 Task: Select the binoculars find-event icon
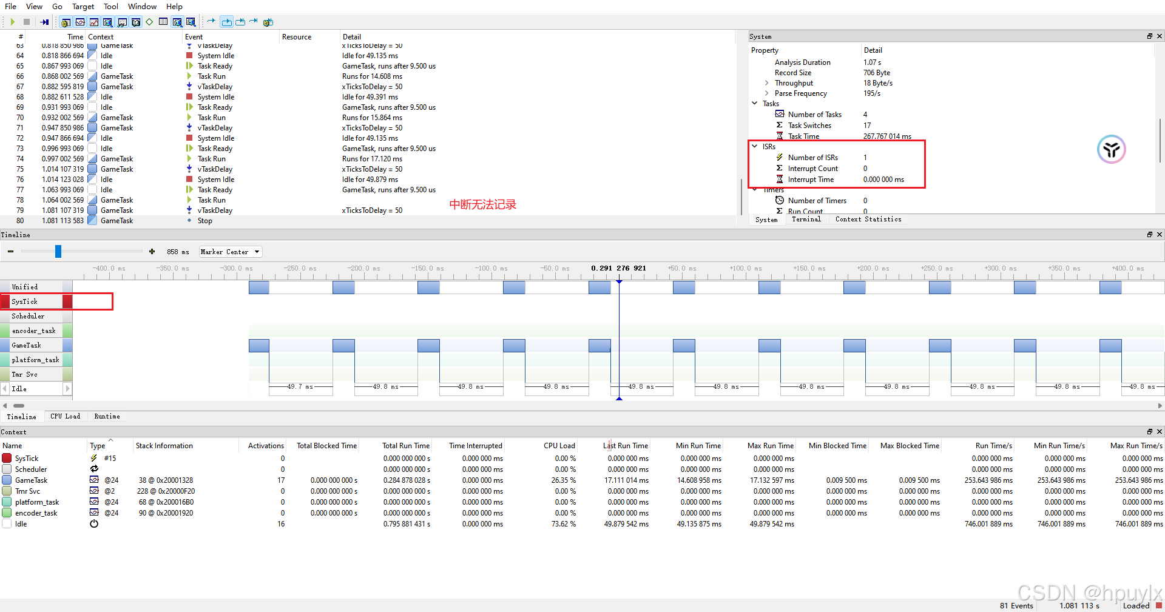(123, 22)
